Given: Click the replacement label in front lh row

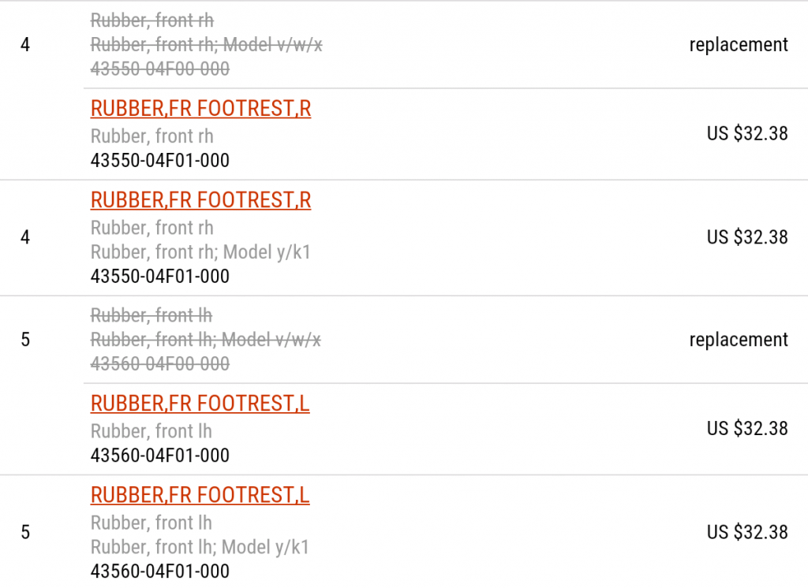Looking at the screenshot, I should pyautogui.click(x=739, y=340).
